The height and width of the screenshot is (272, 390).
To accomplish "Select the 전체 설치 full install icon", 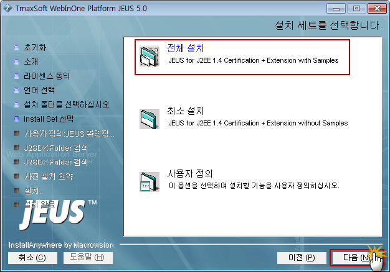I will (150, 57).
